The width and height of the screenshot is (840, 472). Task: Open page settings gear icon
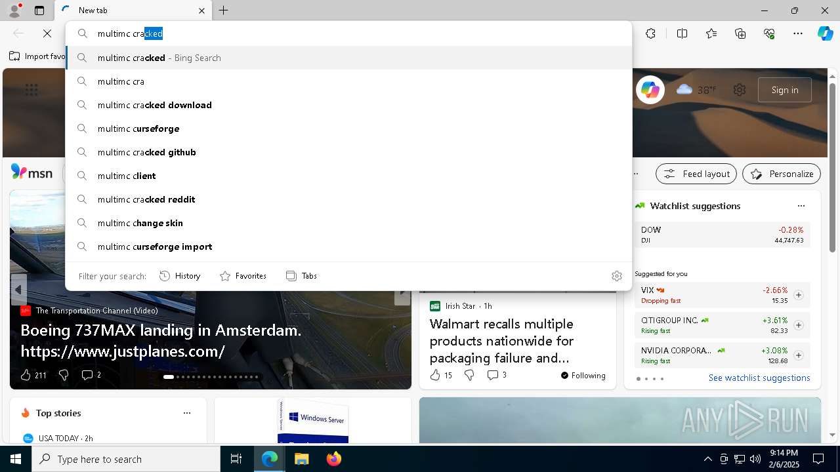coord(740,90)
